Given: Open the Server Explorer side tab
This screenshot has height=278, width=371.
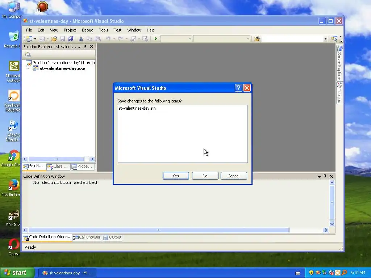Looking at the screenshot, I should [340, 63].
